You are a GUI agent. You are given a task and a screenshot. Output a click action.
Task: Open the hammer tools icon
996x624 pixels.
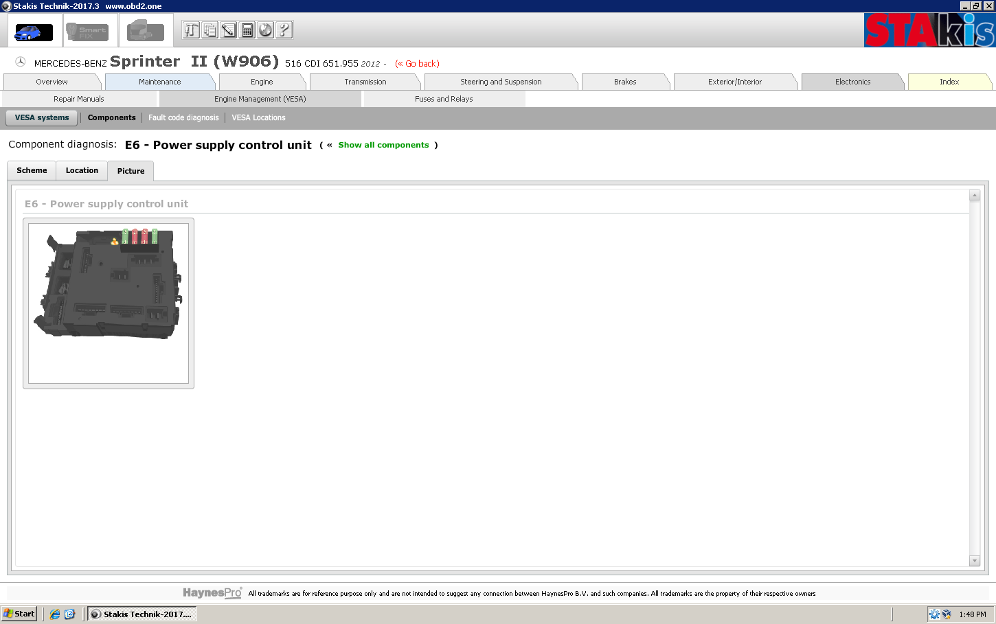point(191,30)
